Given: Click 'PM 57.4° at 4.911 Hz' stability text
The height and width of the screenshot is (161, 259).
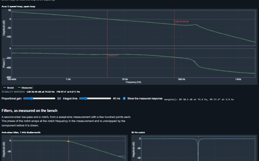Looking at the screenshot, I should (x=68, y=92).
